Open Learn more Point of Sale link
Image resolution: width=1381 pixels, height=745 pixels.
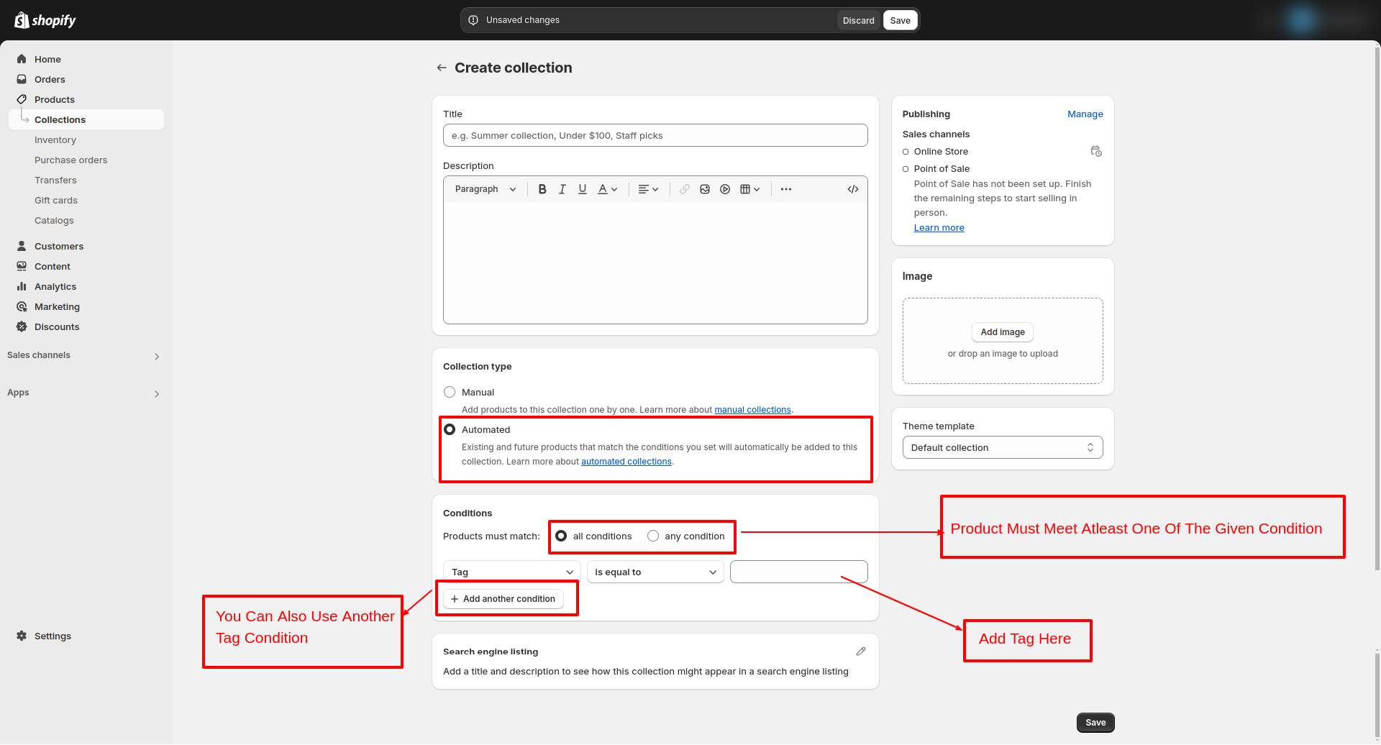(x=939, y=227)
